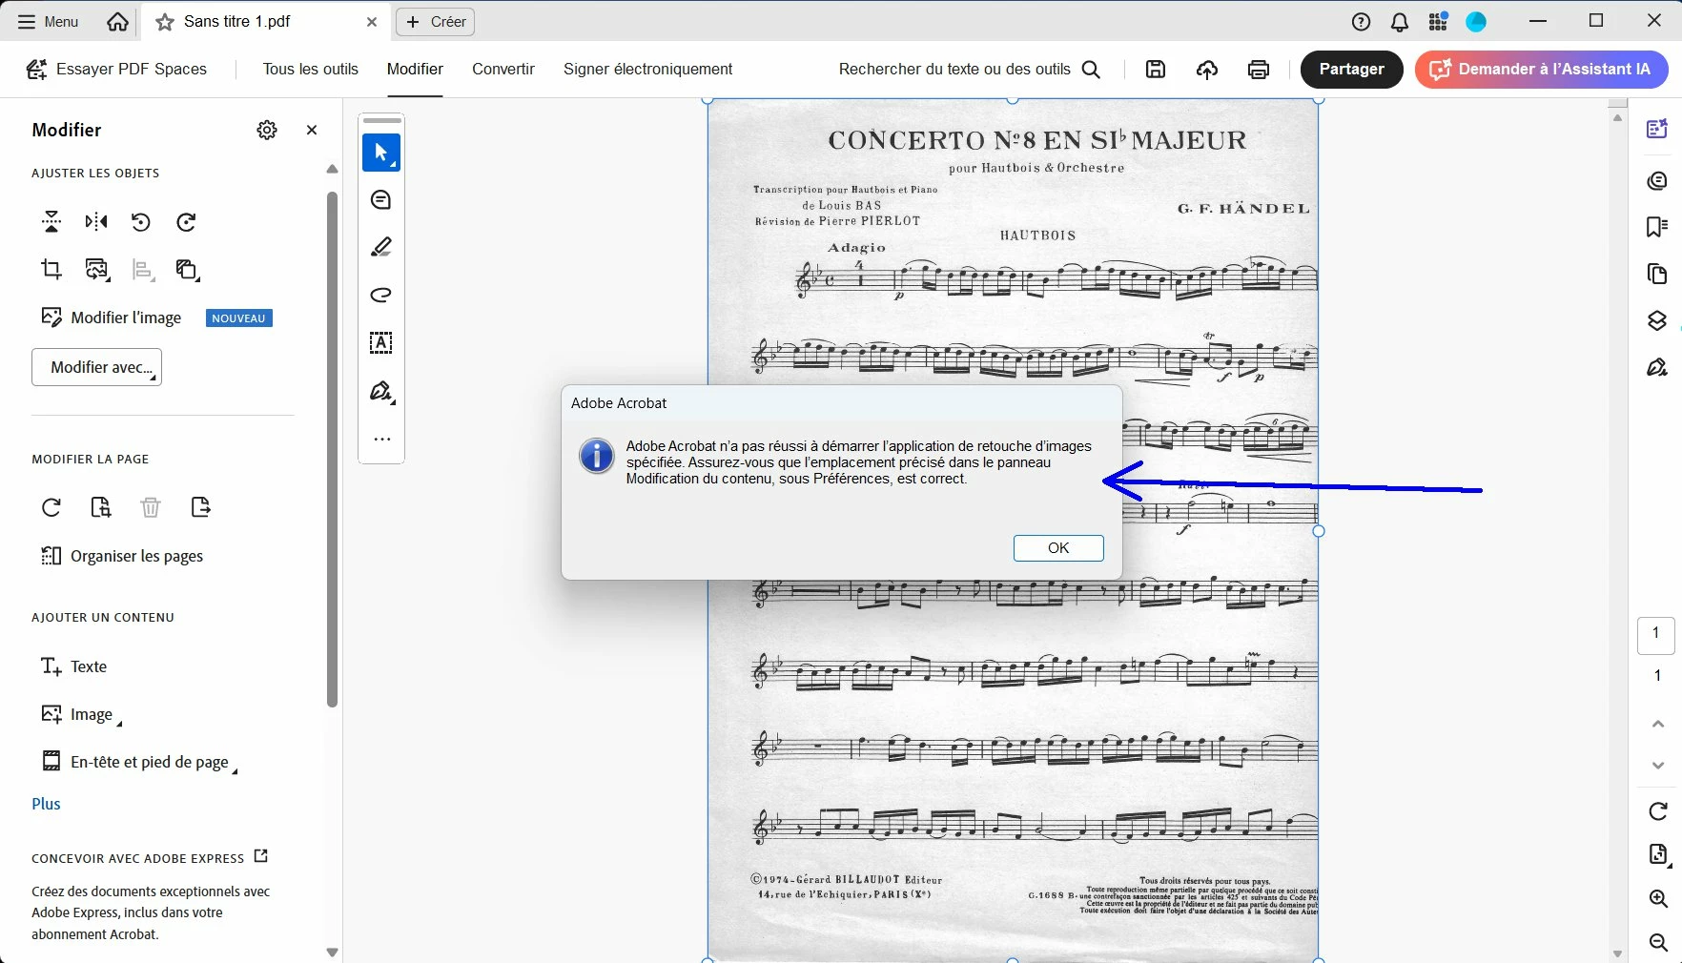Viewport: 1682px width, 963px height.
Task: Open Modifier panel settings gear
Action: point(267,130)
